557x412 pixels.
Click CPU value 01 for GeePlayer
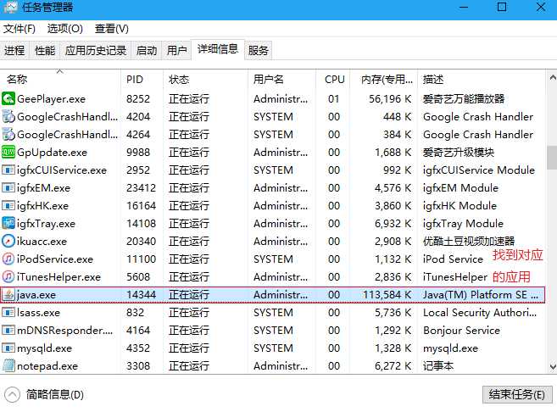click(x=333, y=99)
